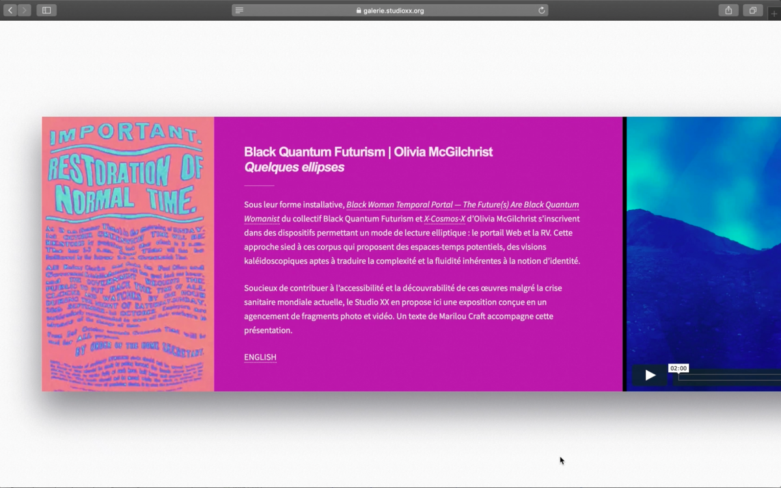Open the Reader view icon in address bar
The height and width of the screenshot is (488, 781).
(x=240, y=10)
